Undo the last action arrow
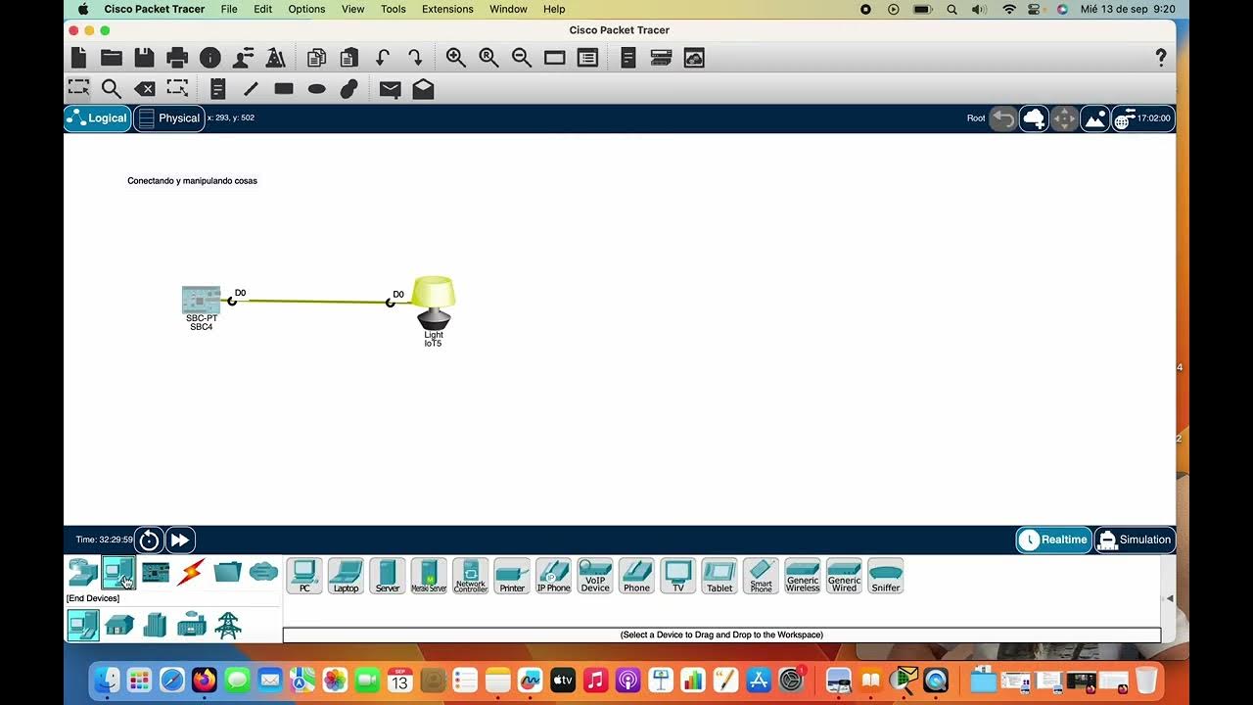The image size is (1253, 705). pos(383,58)
